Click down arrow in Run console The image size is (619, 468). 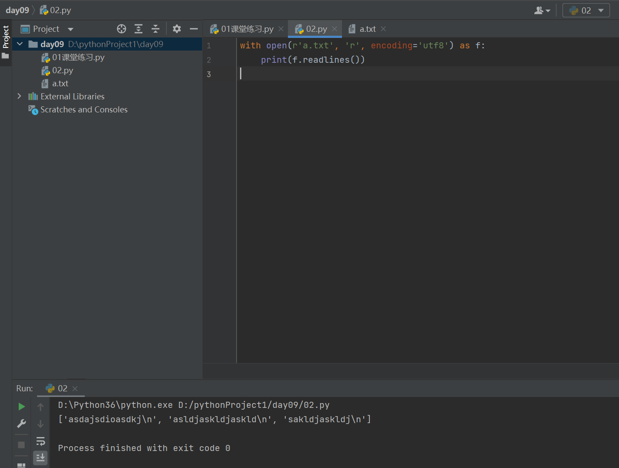[x=41, y=424]
